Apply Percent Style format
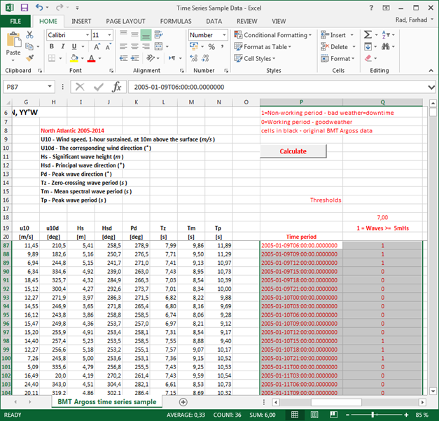 pos(211,46)
